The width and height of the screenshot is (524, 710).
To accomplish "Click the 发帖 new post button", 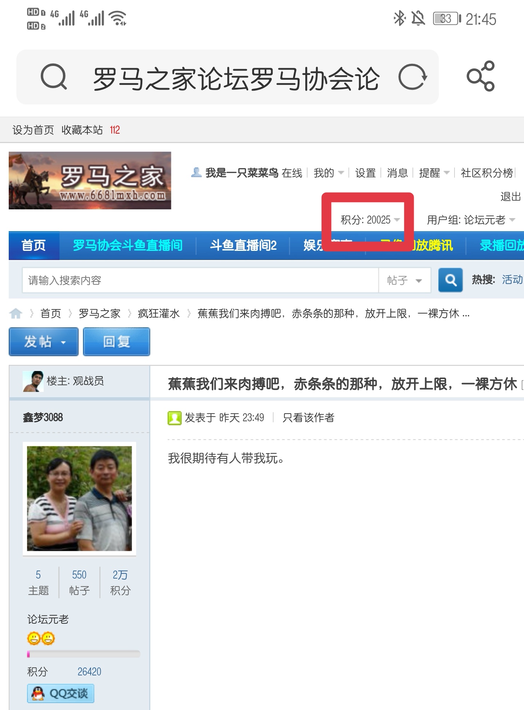I will click(x=44, y=342).
